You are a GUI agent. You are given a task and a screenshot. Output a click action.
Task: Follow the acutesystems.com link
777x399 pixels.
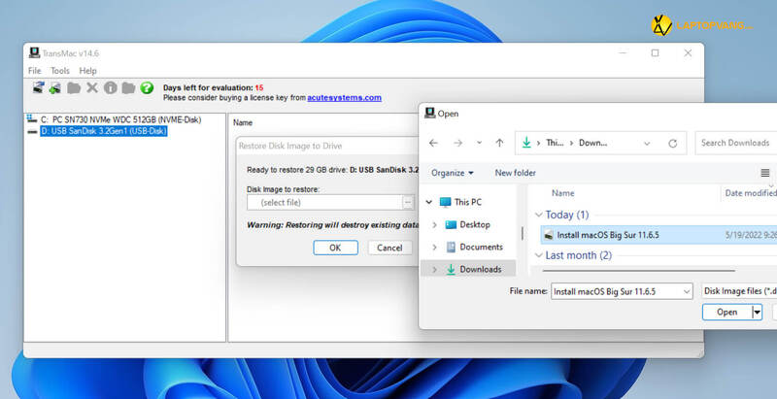click(345, 98)
